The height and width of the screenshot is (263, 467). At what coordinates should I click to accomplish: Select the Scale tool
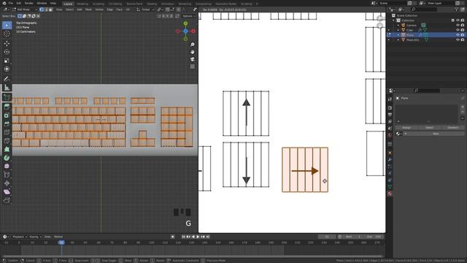coord(7,61)
